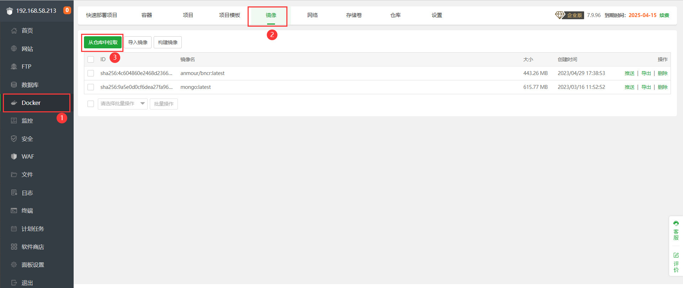
Task: Click 删除 for anmour/bncr:latest
Action: click(662, 73)
